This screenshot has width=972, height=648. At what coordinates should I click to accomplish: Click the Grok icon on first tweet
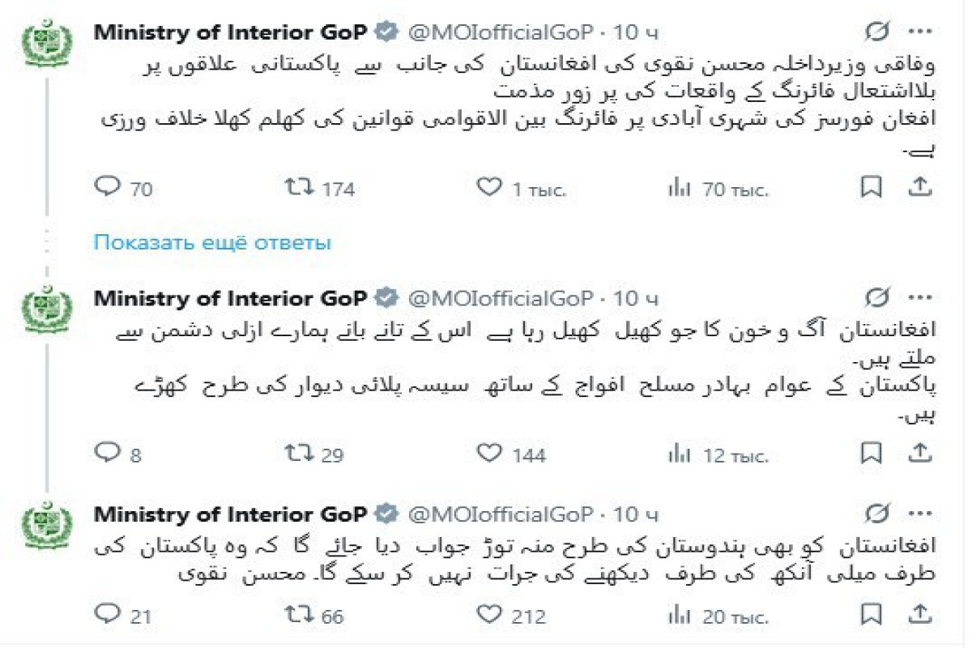tap(876, 32)
